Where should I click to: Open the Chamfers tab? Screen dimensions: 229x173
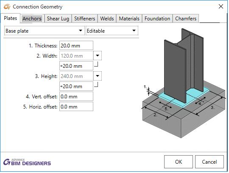[x=186, y=19]
